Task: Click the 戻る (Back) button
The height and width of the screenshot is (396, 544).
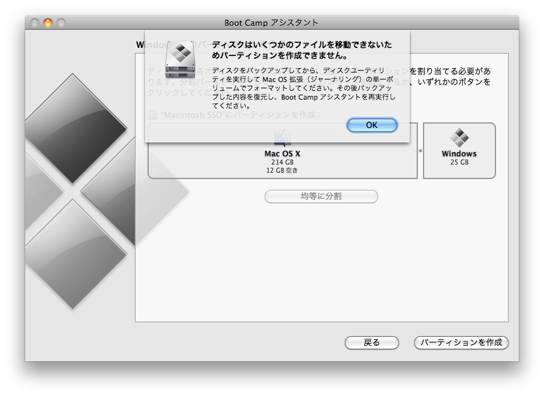Action: pyautogui.click(x=371, y=342)
